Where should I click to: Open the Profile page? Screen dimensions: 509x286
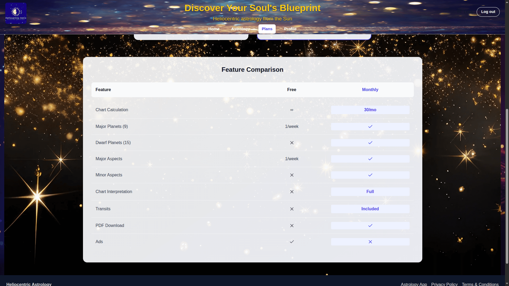(290, 29)
